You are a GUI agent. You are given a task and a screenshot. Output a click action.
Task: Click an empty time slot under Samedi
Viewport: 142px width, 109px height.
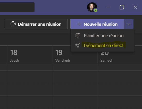click(120, 83)
